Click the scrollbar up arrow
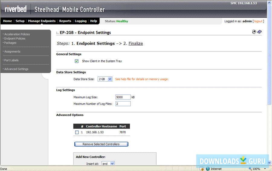 pyautogui.click(x=269, y=3)
